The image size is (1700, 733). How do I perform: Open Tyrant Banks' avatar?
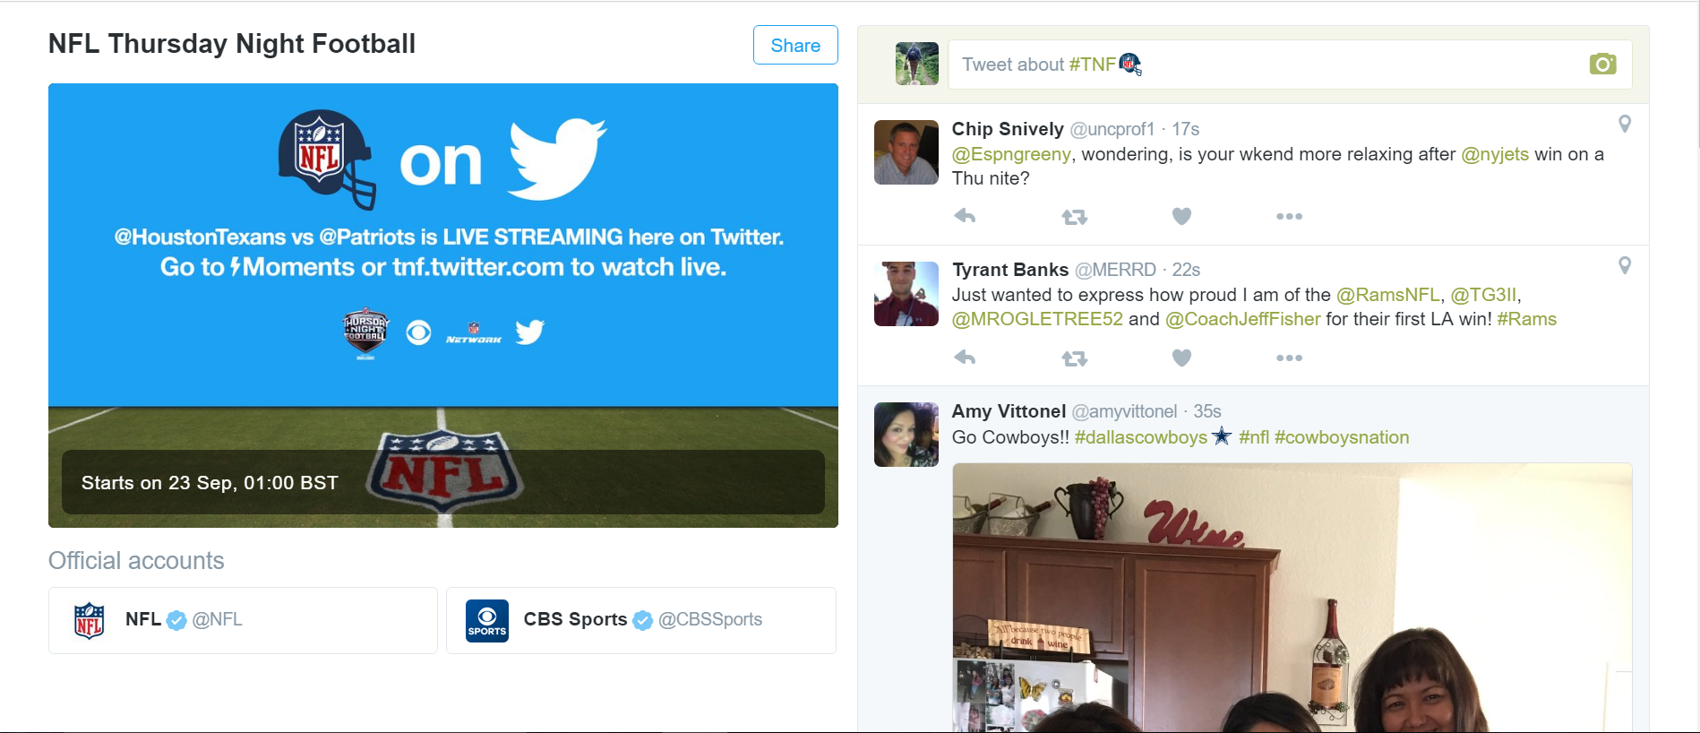click(x=906, y=294)
